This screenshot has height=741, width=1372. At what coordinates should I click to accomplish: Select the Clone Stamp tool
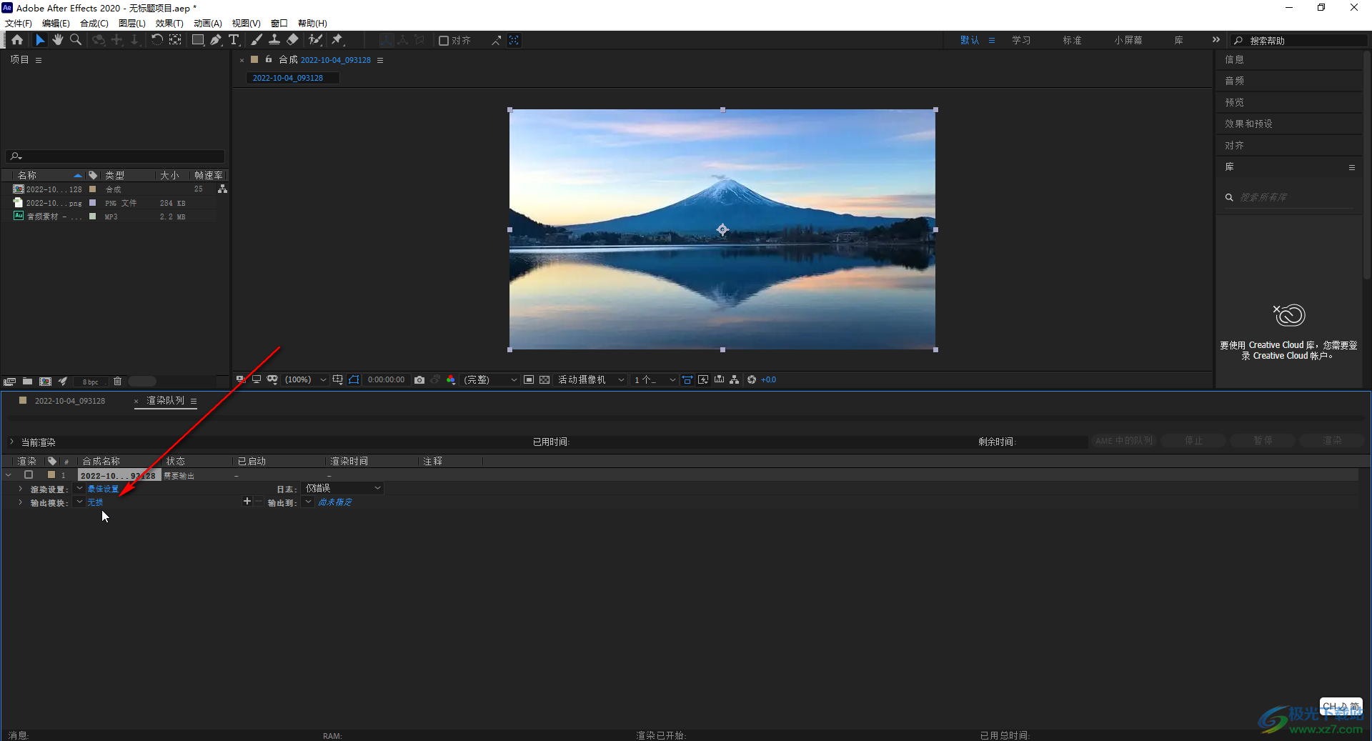(x=274, y=40)
